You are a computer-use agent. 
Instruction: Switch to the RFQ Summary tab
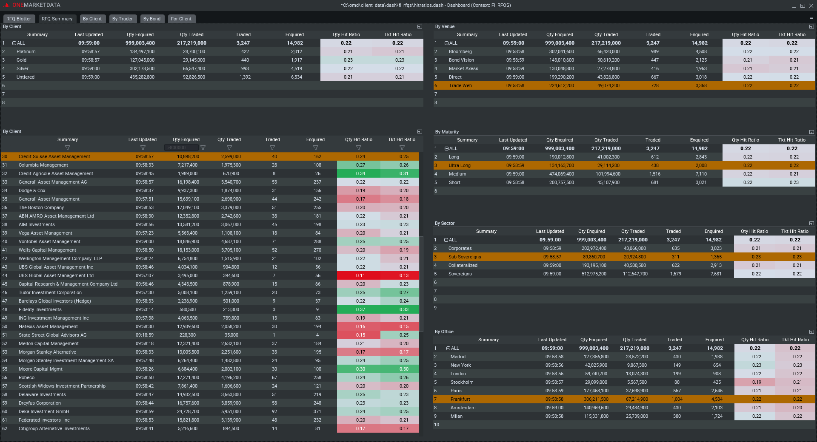click(x=57, y=19)
